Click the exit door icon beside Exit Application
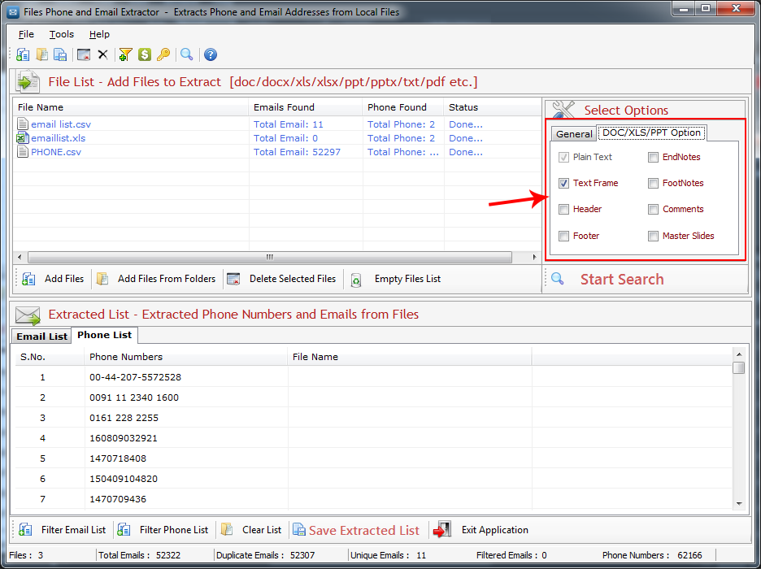The height and width of the screenshot is (569, 761). [x=442, y=530]
